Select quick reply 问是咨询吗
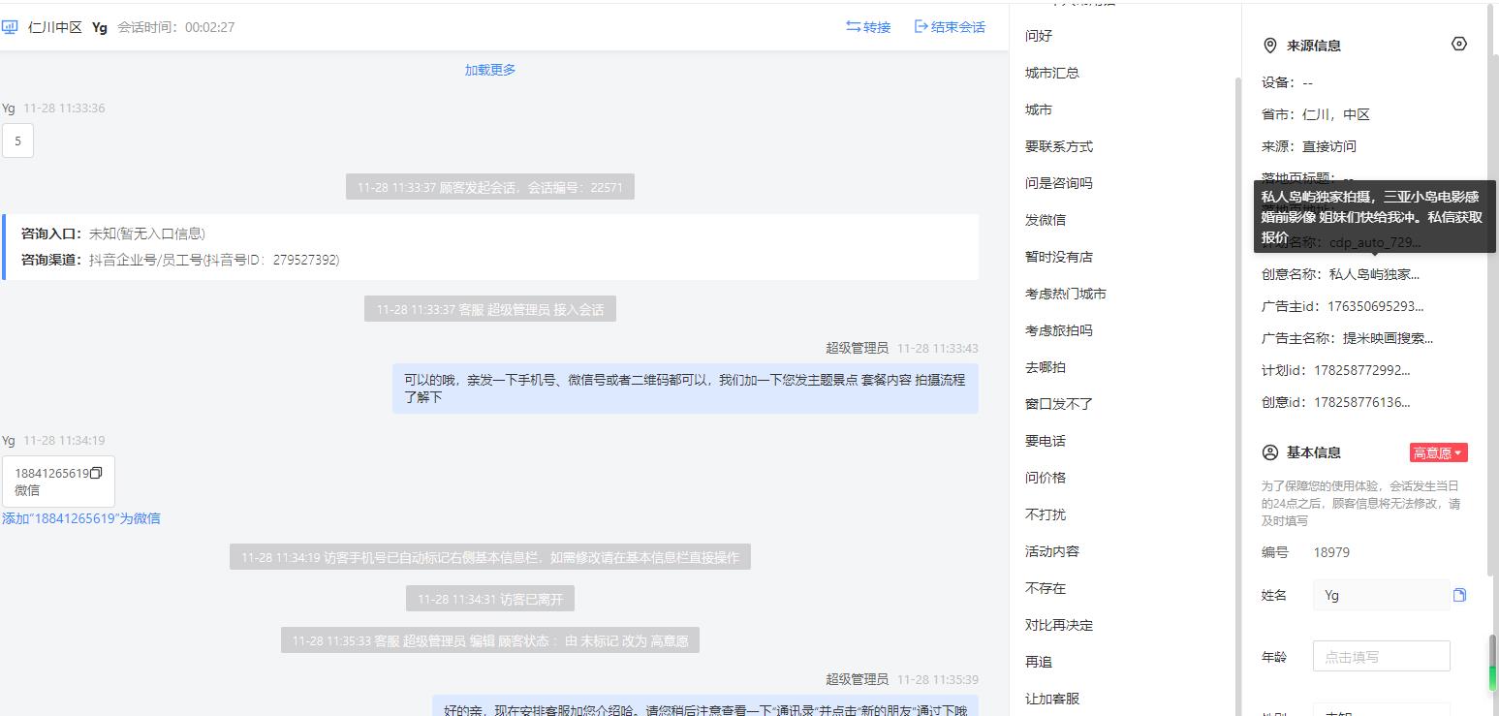This screenshot has width=1499, height=716. [1059, 183]
